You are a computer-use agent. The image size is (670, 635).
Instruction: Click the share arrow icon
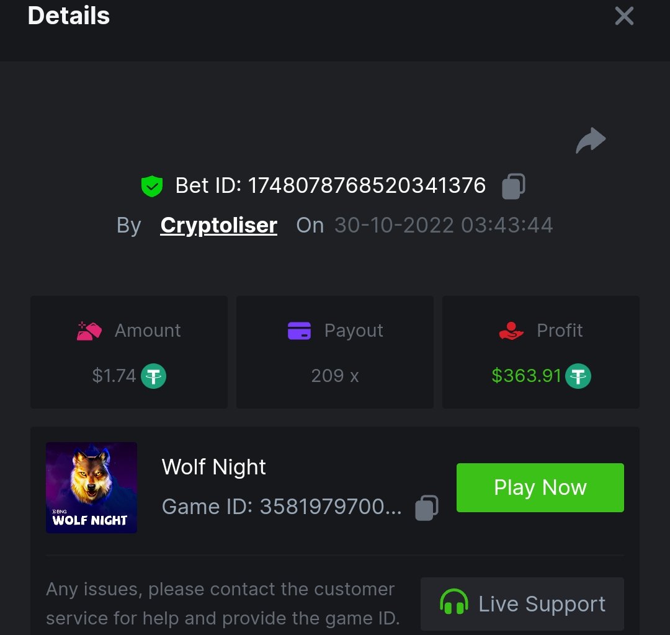click(591, 141)
